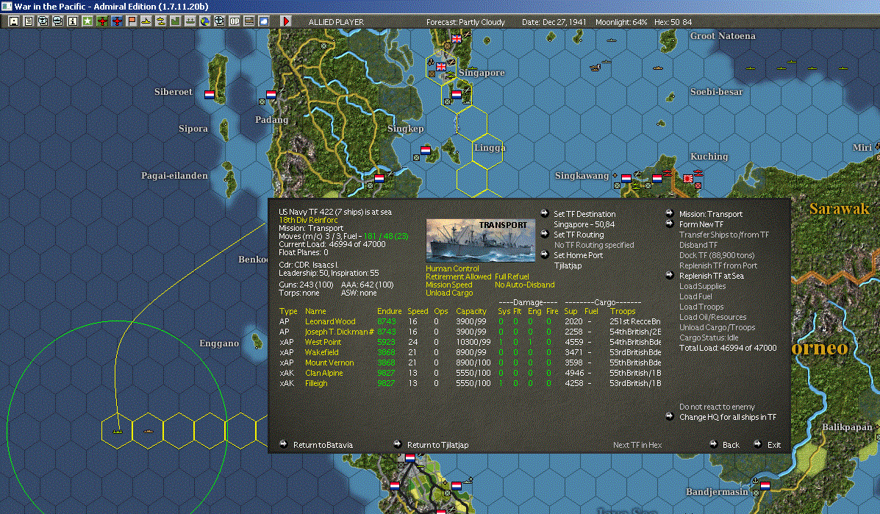Click the info 'i' toolbar icon
880x514 pixels.
(72, 21)
